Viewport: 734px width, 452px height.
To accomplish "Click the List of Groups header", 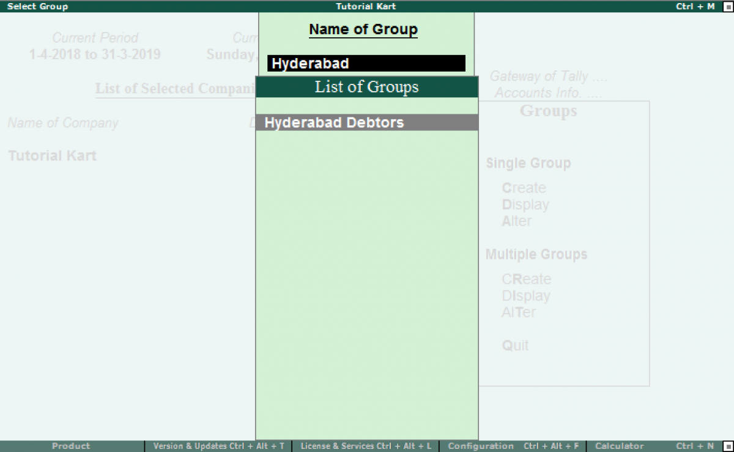I will click(366, 87).
